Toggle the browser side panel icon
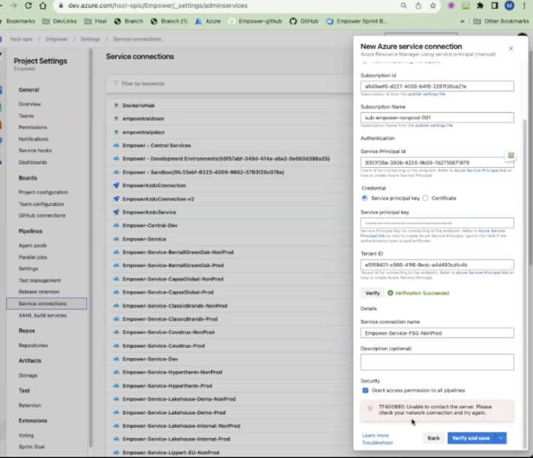Viewport: 533px width, 458px height. (495, 5)
